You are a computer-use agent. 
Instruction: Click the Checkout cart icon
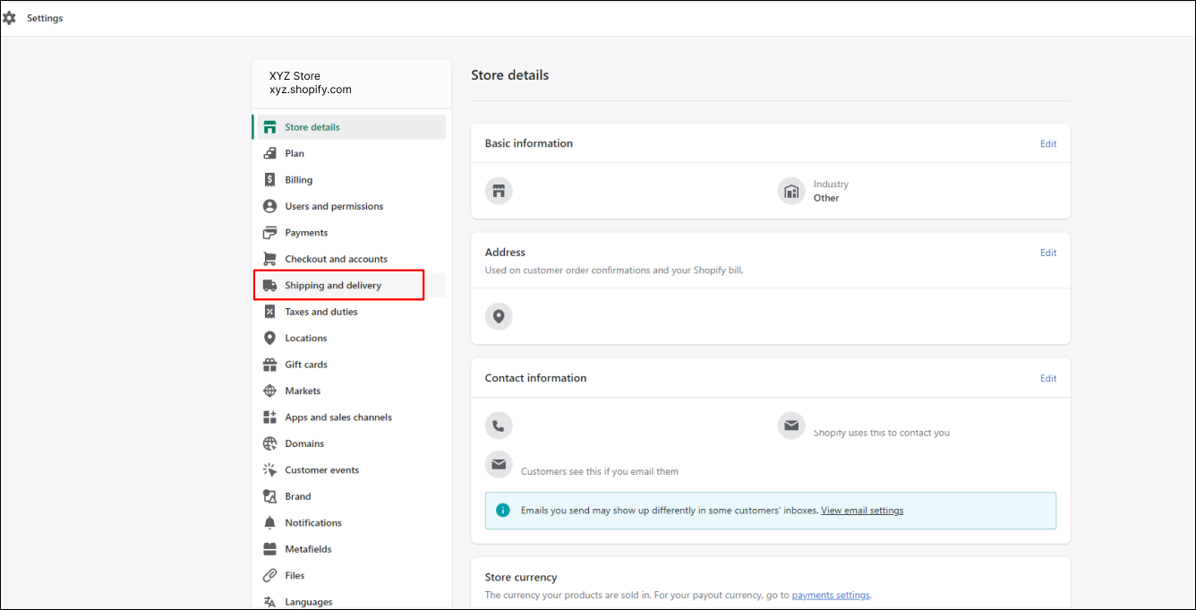click(x=269, y=259)
